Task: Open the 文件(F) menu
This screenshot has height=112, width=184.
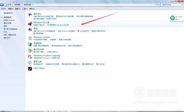Action: click(x=4, y=9)
